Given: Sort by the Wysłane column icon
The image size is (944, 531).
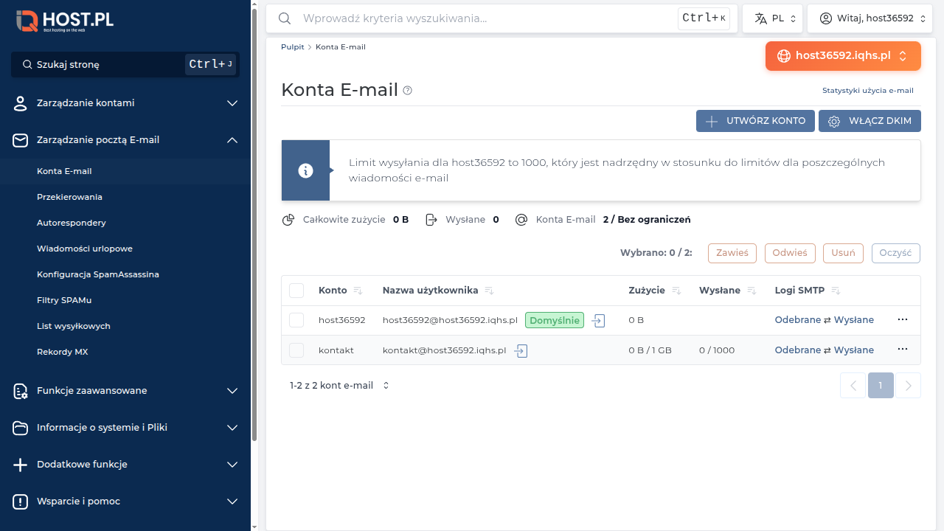Looking at the screenshot, I should (752, 291).
